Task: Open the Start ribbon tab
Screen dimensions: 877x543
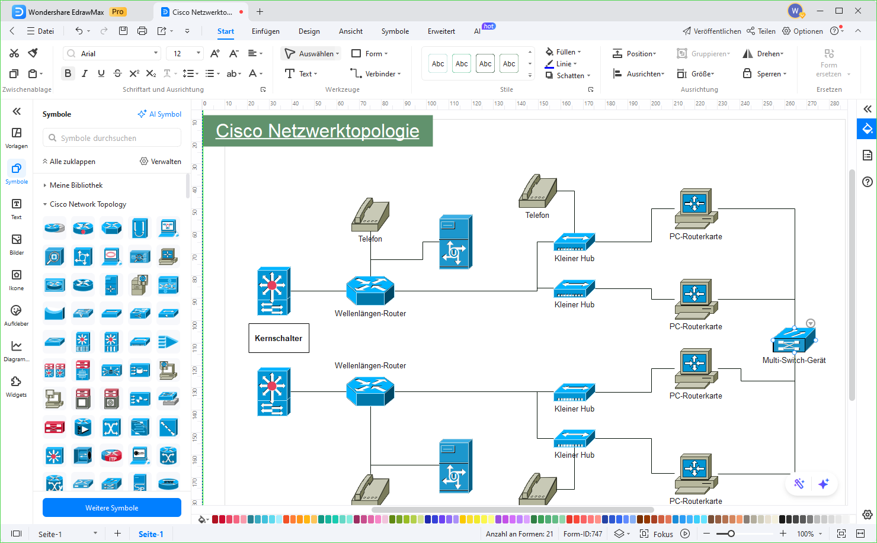Action: tap(225, 31)
